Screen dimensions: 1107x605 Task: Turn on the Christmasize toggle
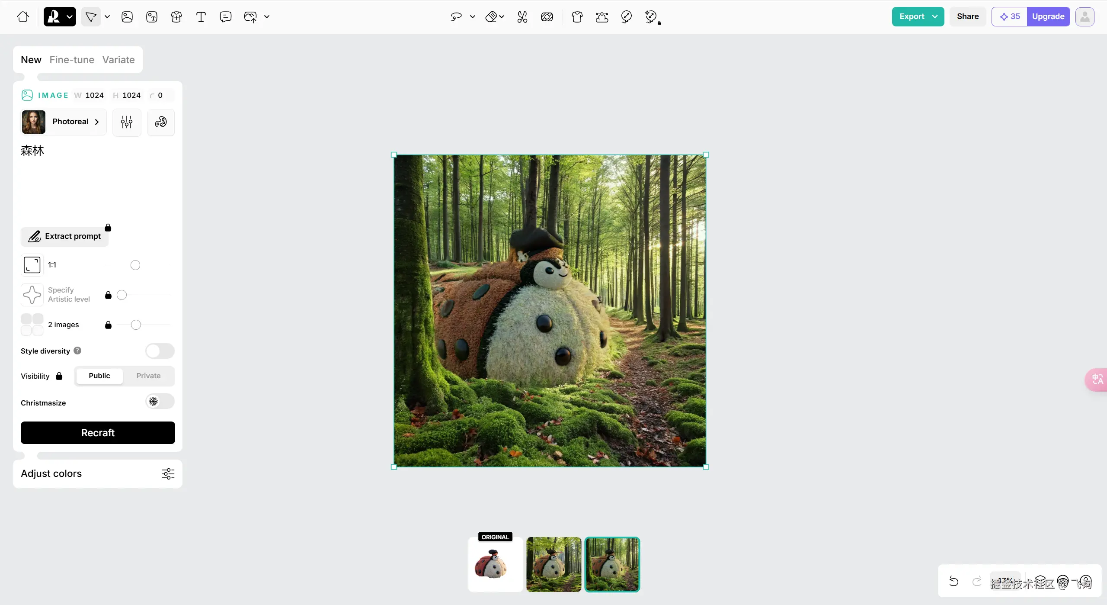click(160, 402)
